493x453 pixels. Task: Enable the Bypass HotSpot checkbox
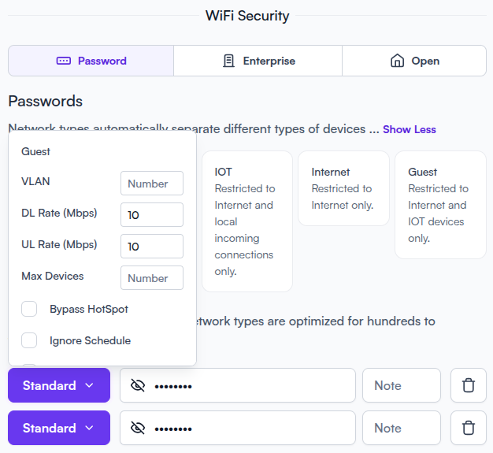point(29,309)
